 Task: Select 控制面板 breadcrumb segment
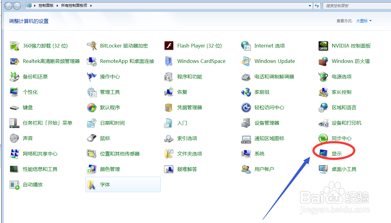pyautogui.click(x=46, y=6)
